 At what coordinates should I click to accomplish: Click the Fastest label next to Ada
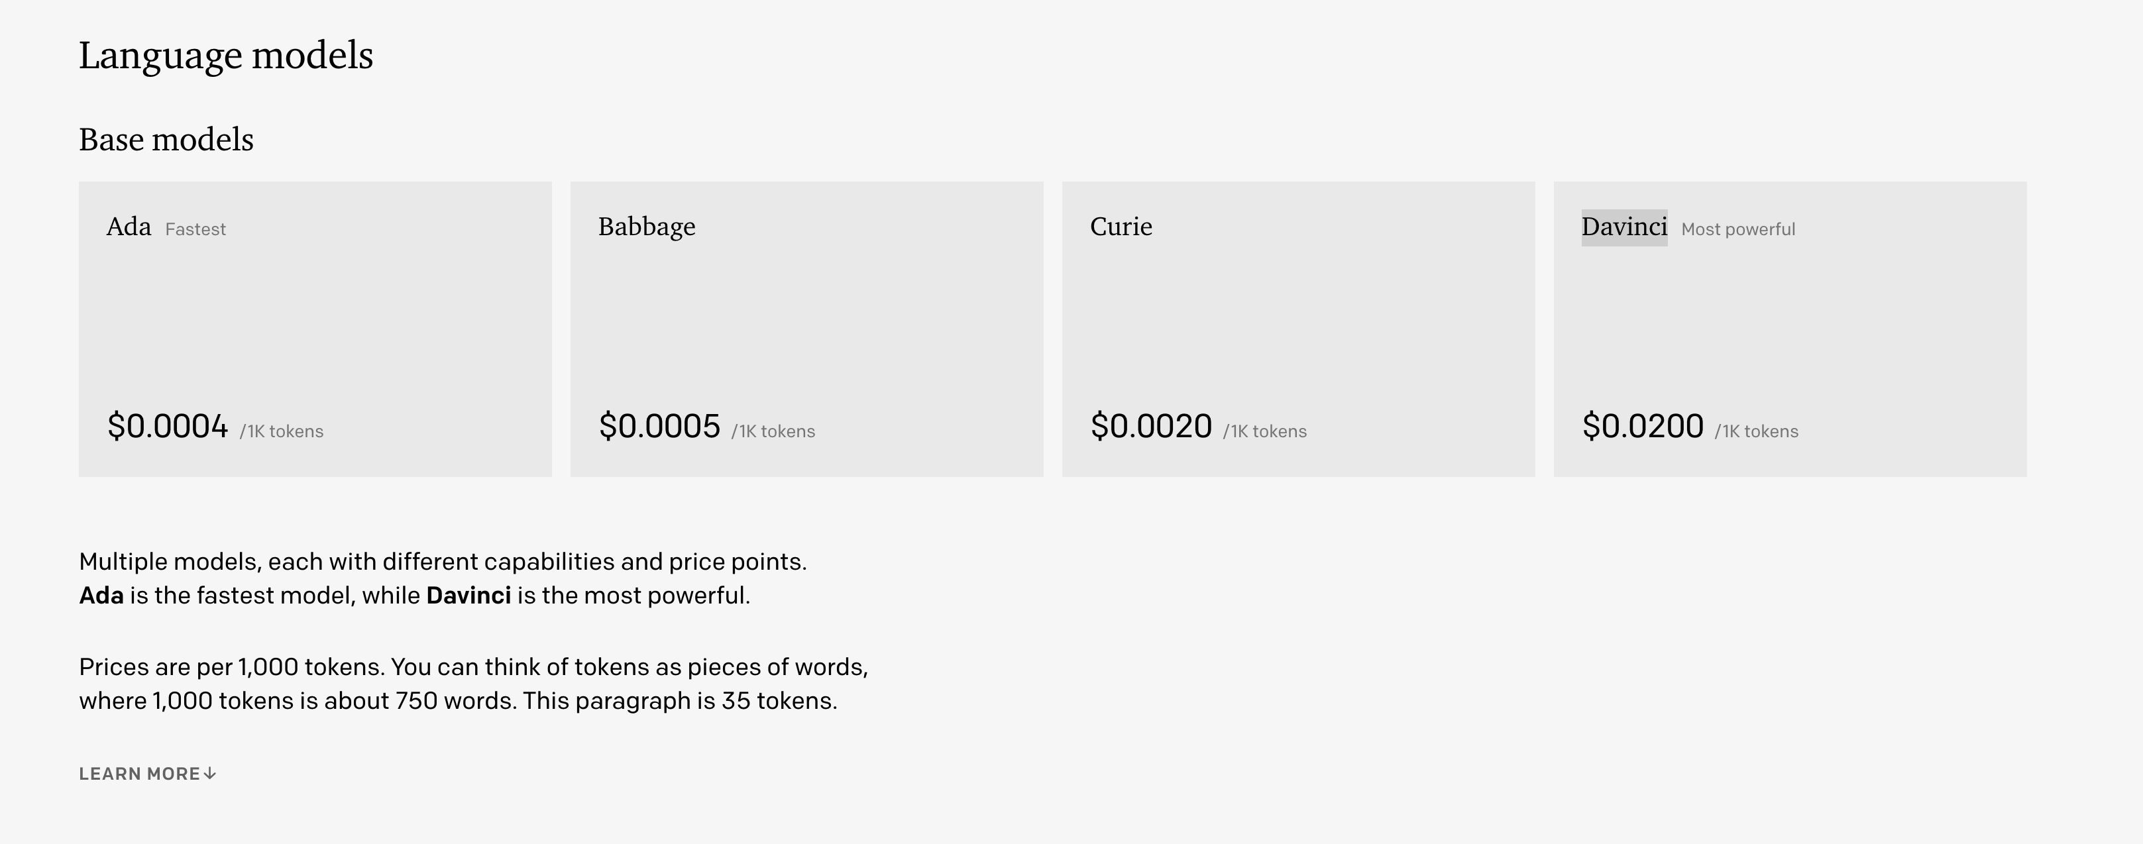195,229
